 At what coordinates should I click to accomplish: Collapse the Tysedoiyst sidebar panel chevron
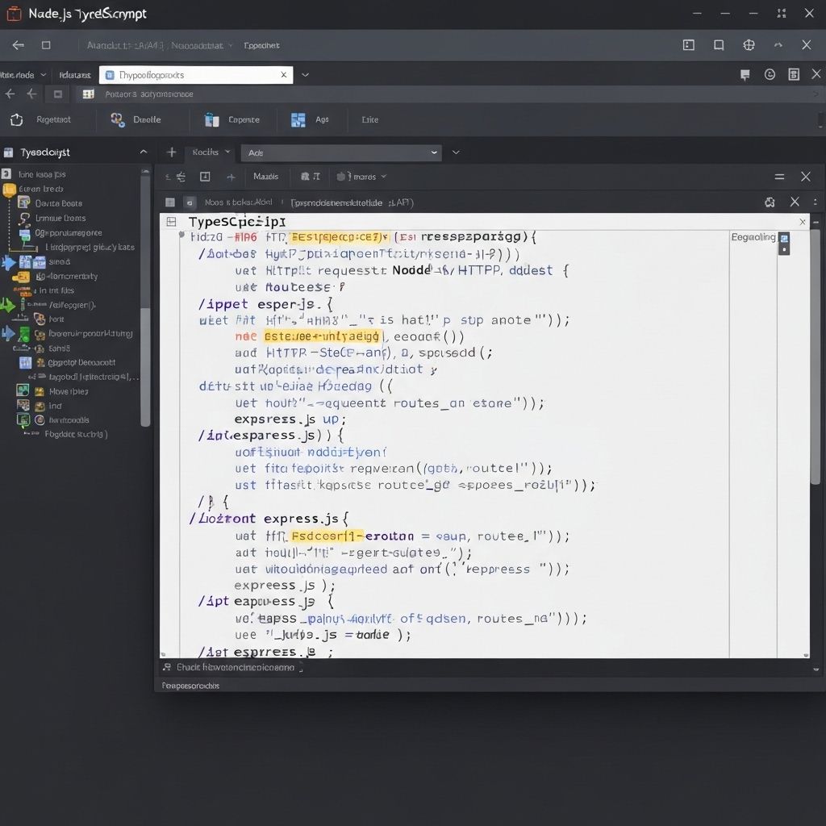pyautogui.click(x=144, y=152)
